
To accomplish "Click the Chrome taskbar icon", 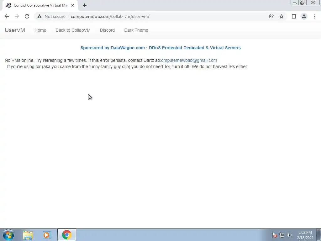I will click(66, 235).
